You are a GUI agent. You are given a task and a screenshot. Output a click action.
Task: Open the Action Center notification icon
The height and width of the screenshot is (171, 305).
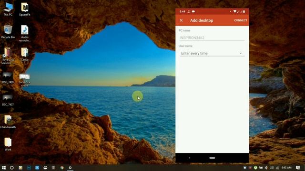[298, 168]
